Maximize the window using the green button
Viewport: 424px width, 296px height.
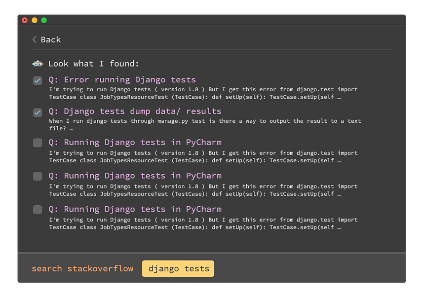click(x=43, y=20)
